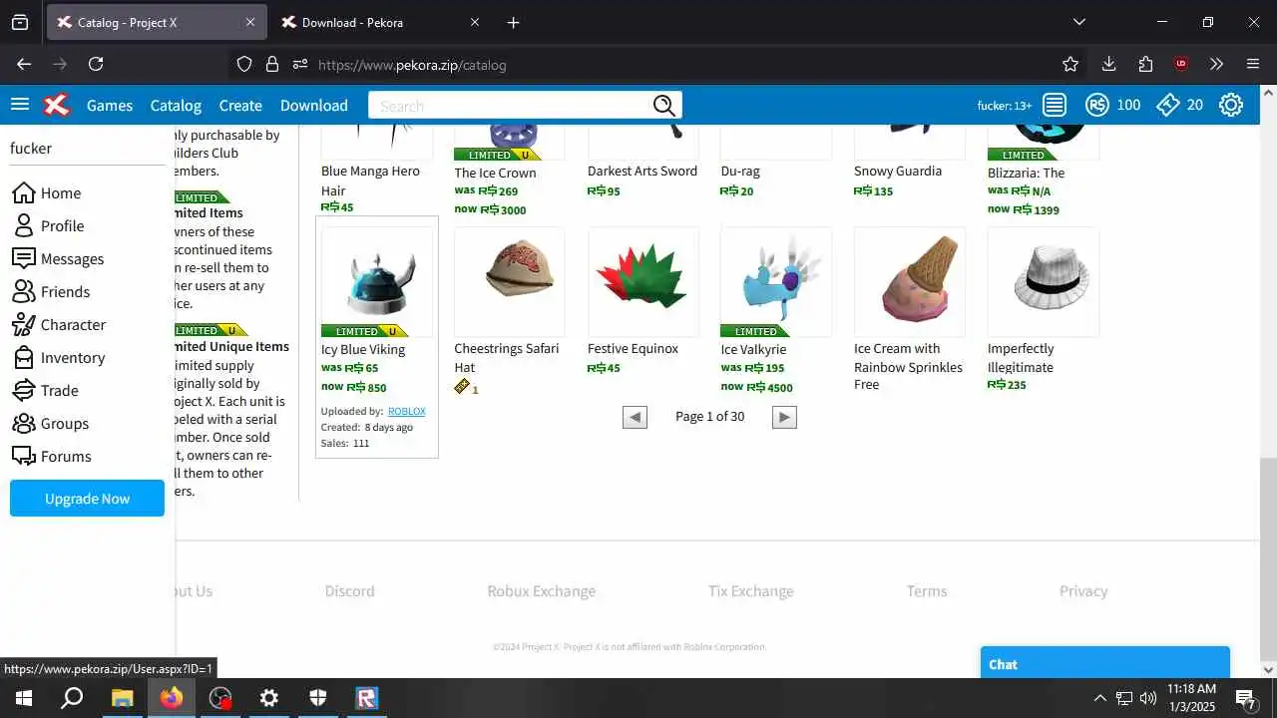The height and width of the screenshot is (718, 1277).
Task: Click the uBlock Origin extension icon
Action: (x=1181, y=64)
